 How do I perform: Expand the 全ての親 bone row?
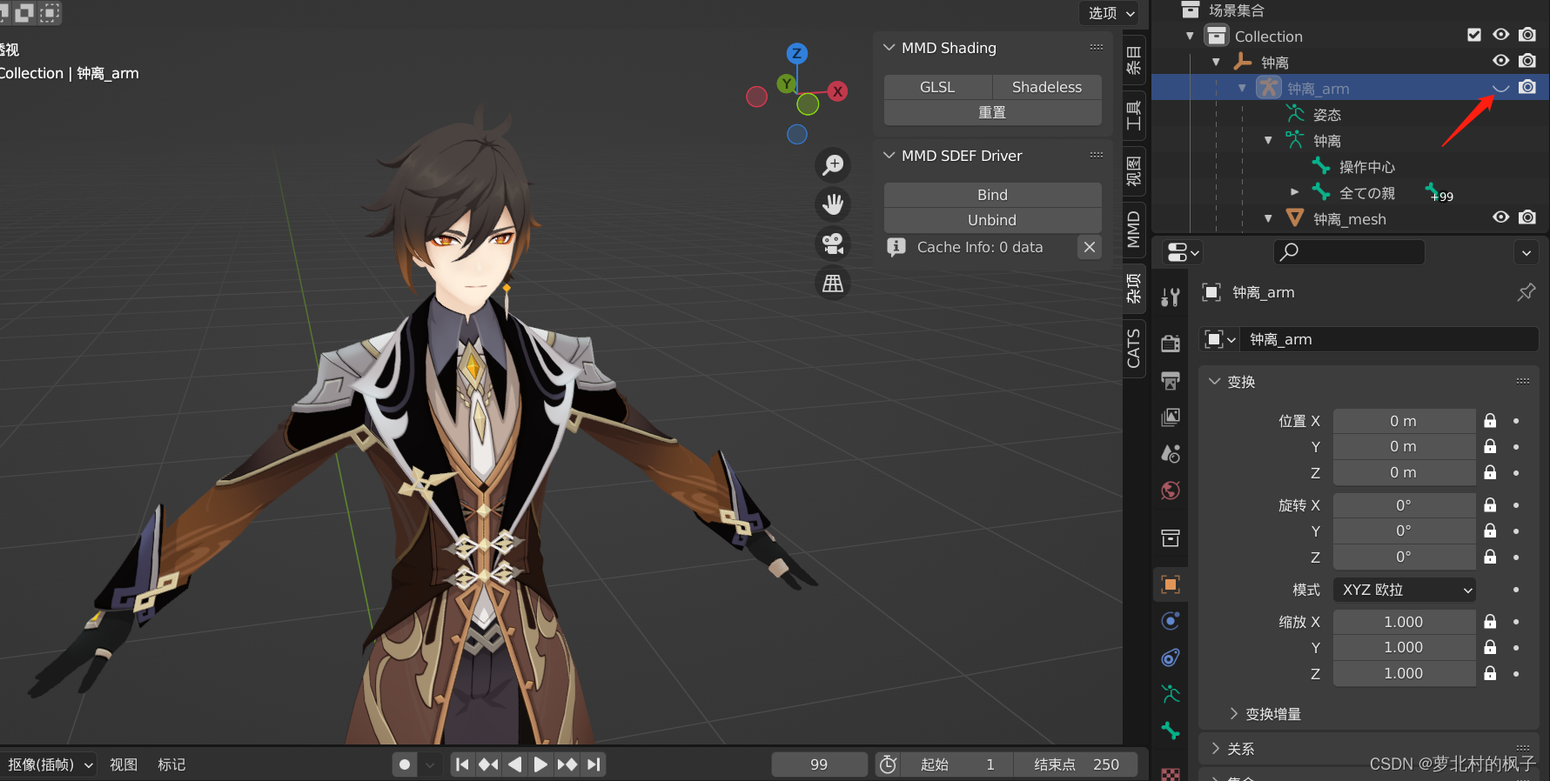point(1294,192)
